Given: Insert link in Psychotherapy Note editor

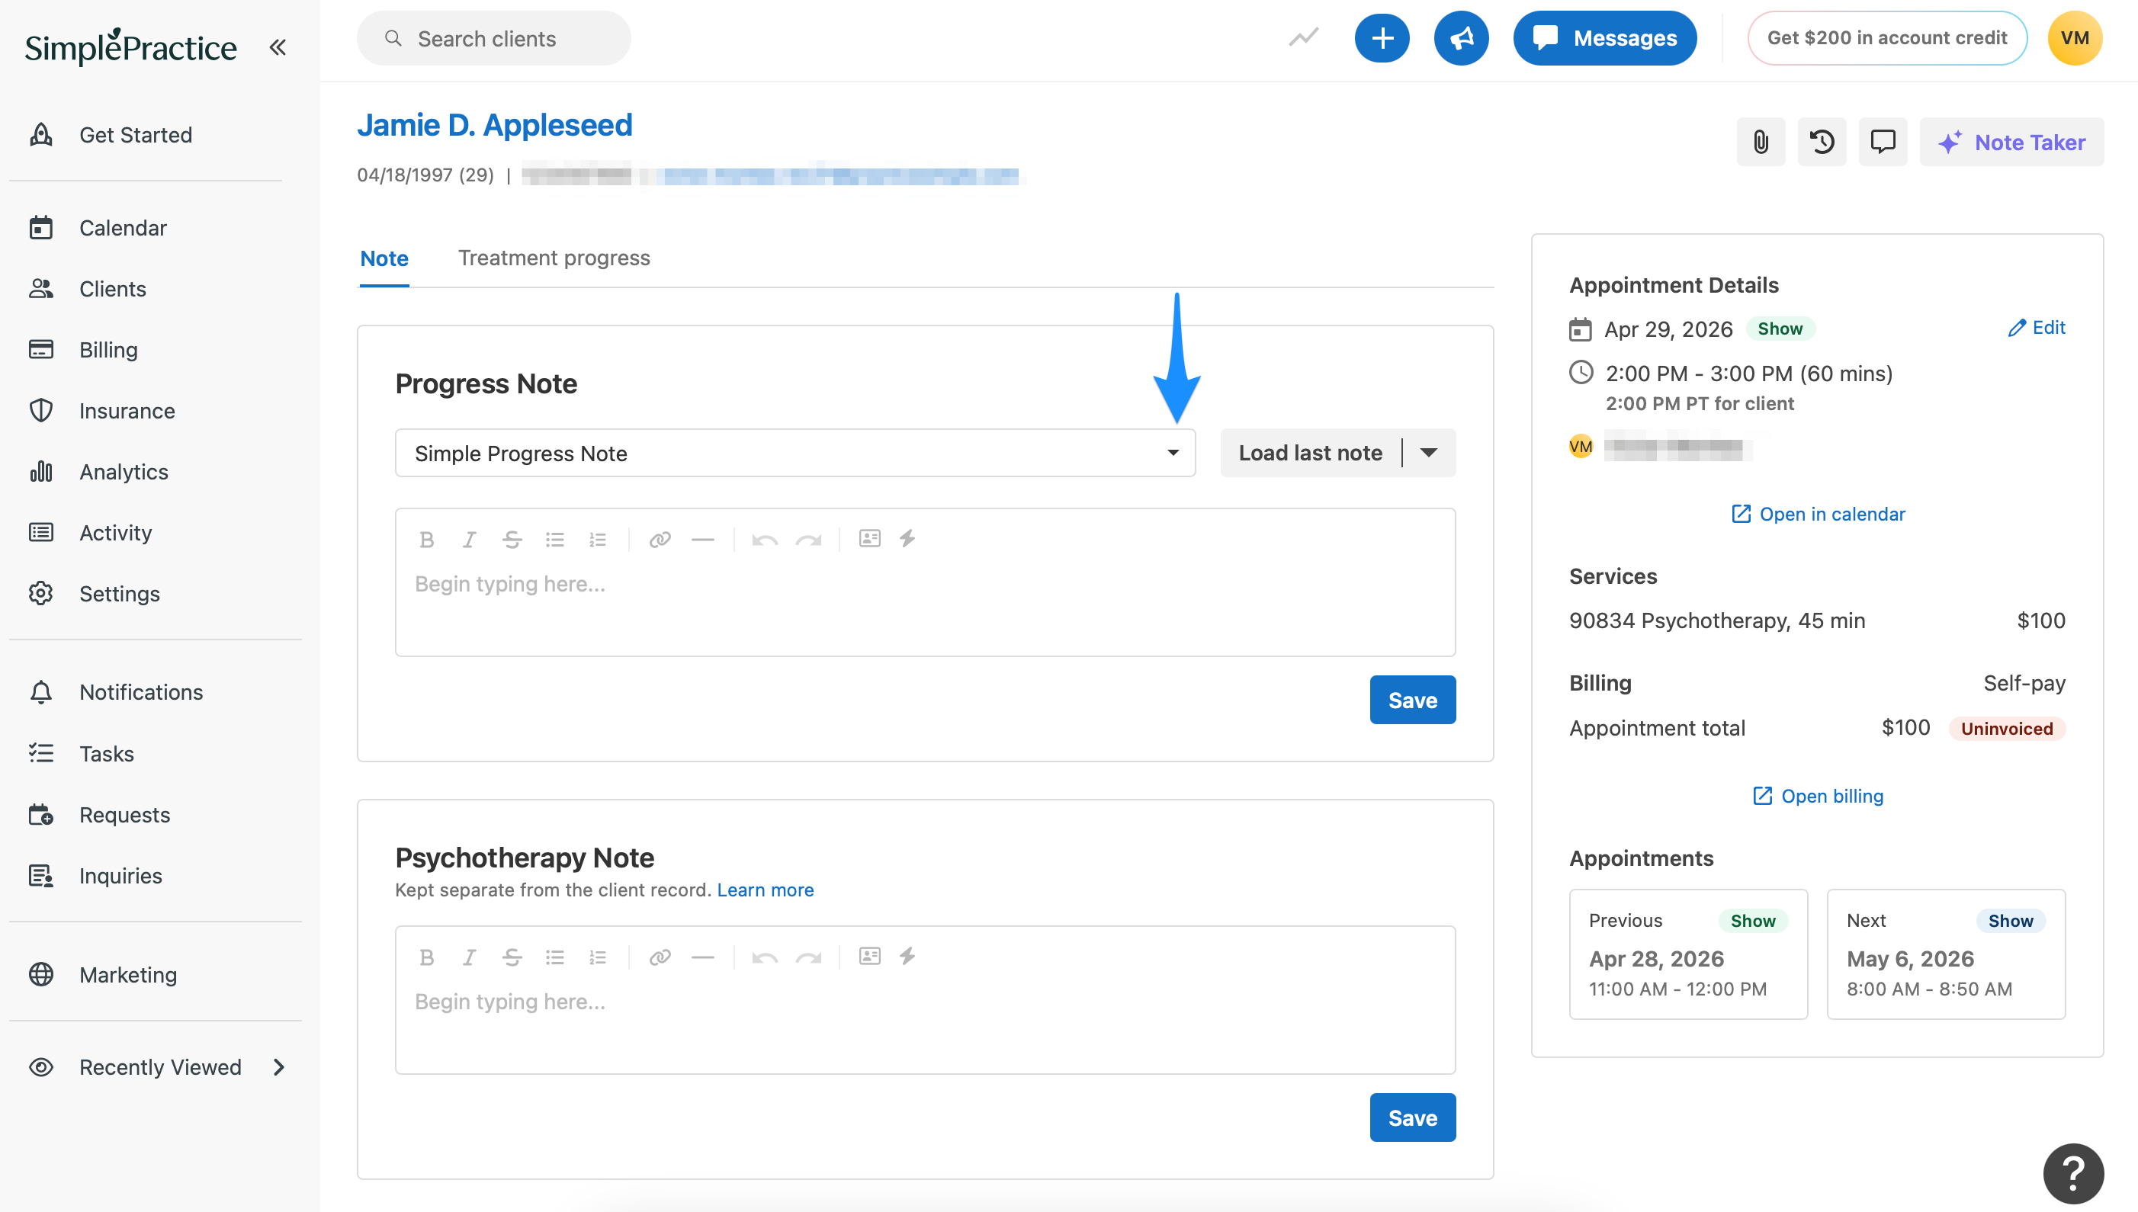Looking at the screenshot, I should tap(660, 957).
